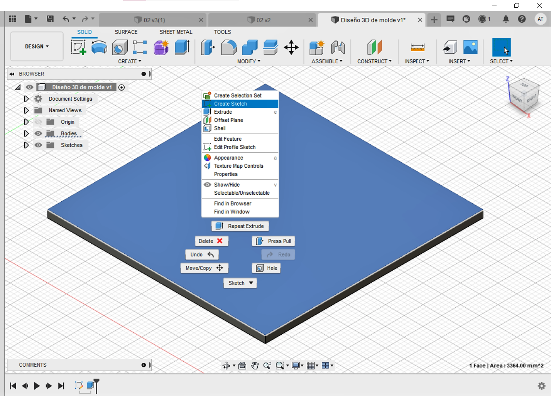Toggle the Origin folder visibility eye
Screen dimensions: 551x396
[38, 122]
